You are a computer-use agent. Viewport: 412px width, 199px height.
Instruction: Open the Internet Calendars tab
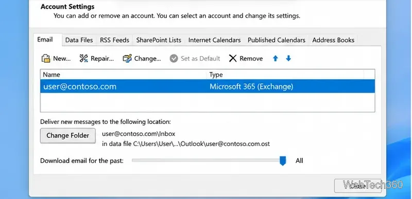[x=214, y=40]
